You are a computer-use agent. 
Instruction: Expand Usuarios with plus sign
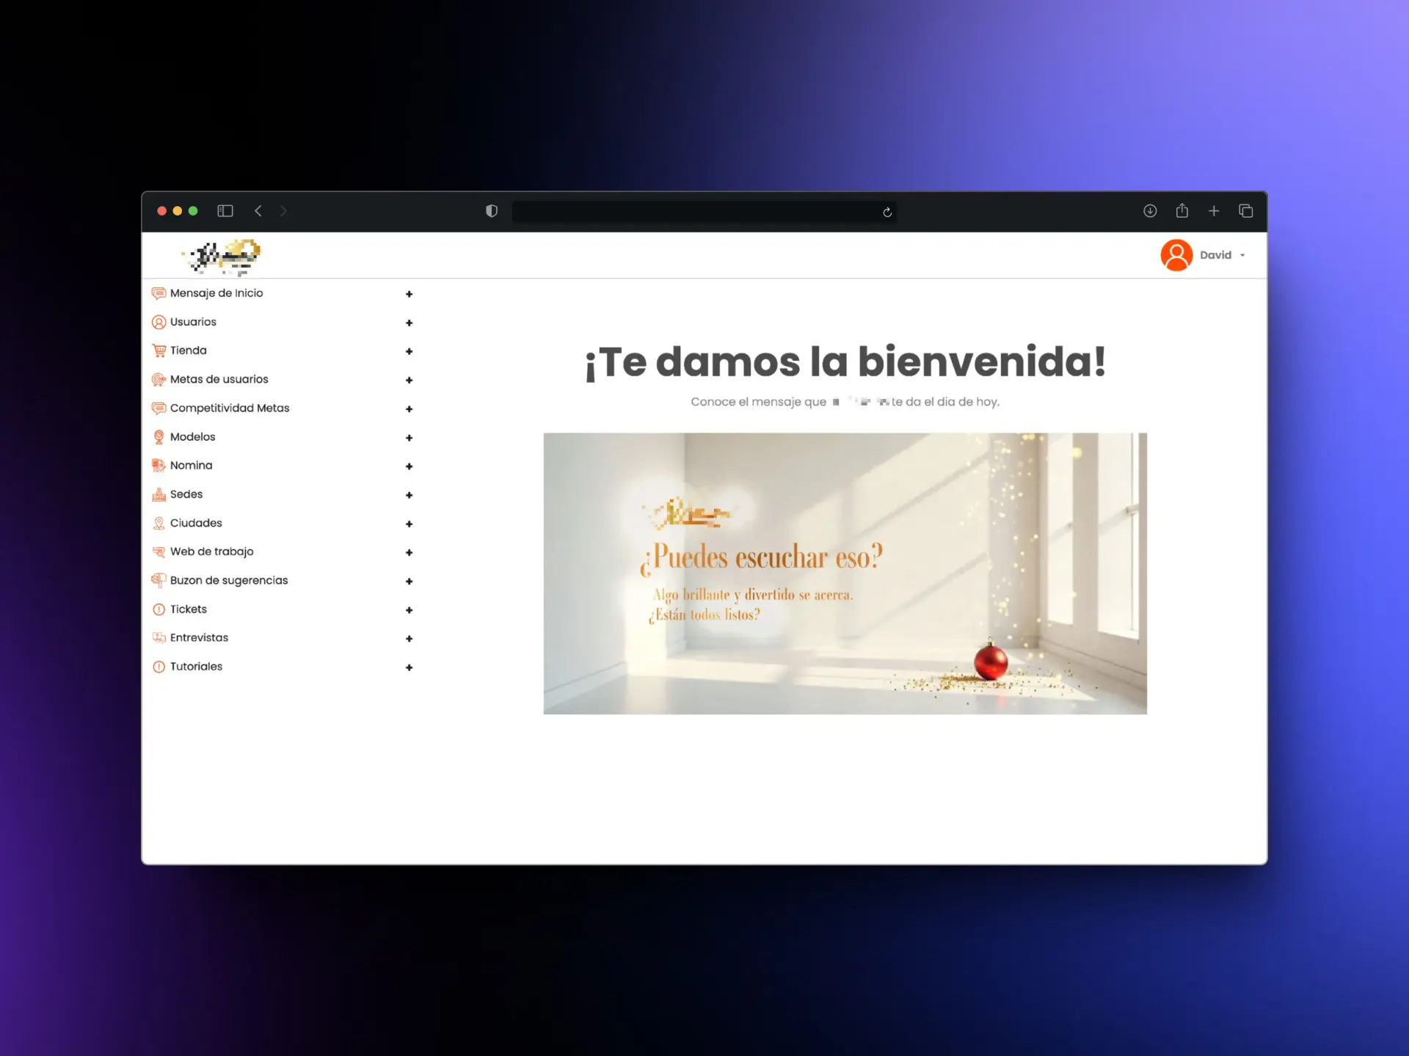(x=409, y=323)
